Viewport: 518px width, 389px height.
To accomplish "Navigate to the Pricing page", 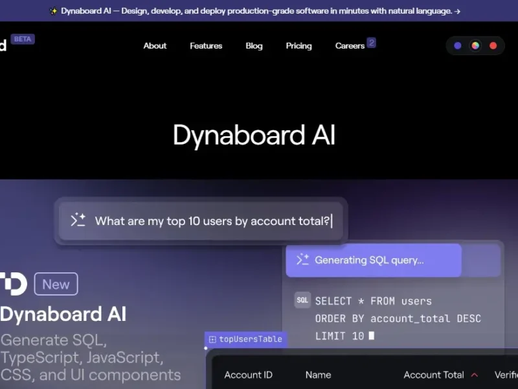I will point(298,46).
